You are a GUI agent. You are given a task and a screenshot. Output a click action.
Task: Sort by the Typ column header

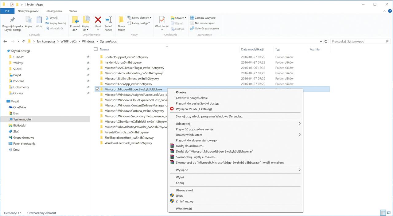point(278,49)
